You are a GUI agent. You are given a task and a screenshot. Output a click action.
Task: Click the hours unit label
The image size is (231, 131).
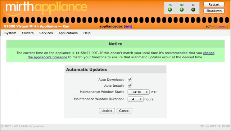tap(149, 99)
